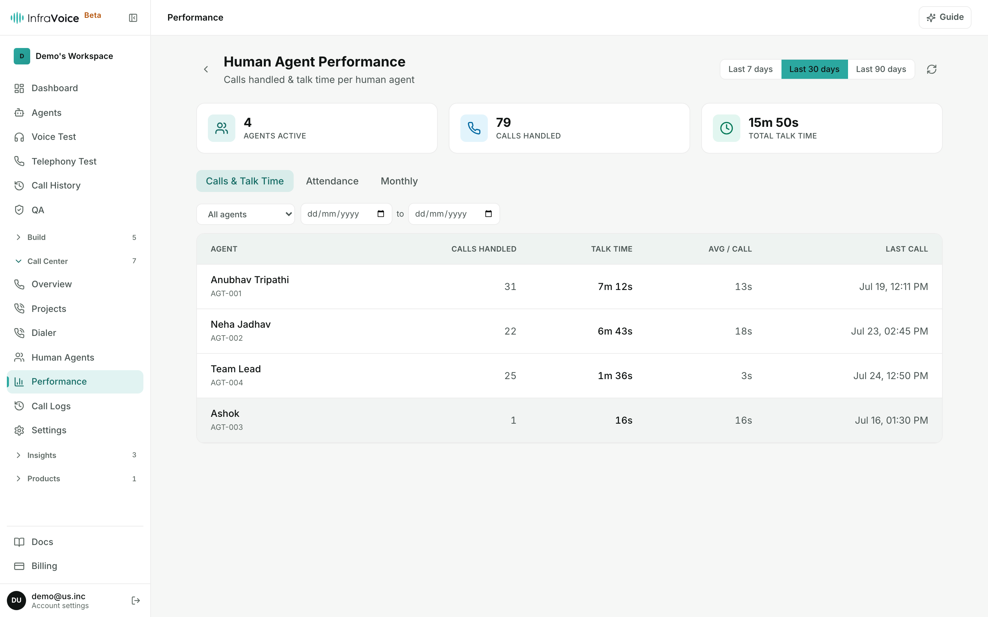Viewport: 988px width, 617px height.
Task: Open the All agents dropdown
Action: coord(246,214)
